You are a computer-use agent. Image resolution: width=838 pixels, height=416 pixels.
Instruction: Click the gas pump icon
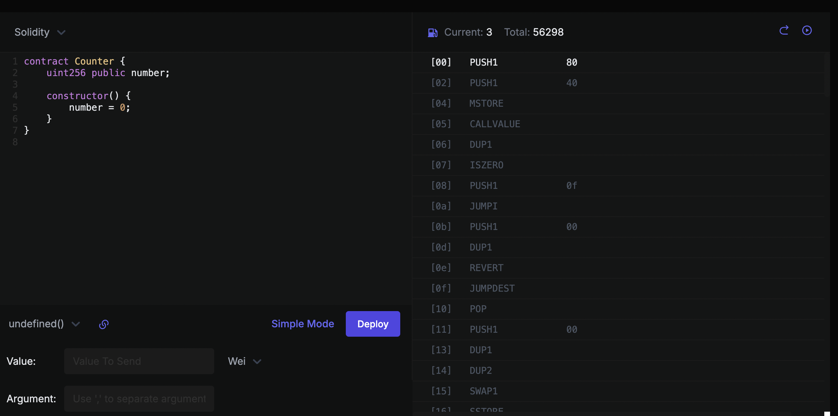pyautogui.click(x=433, y=33)
